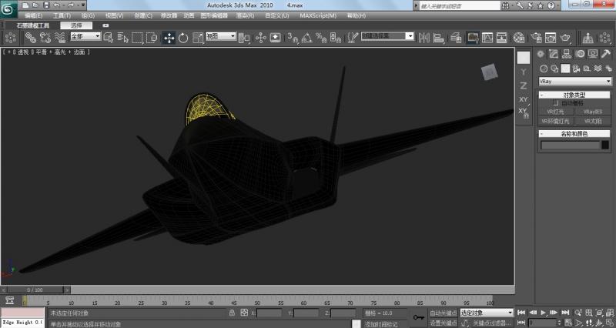Enable the 自动栅格 checkbox

[556, 103]
